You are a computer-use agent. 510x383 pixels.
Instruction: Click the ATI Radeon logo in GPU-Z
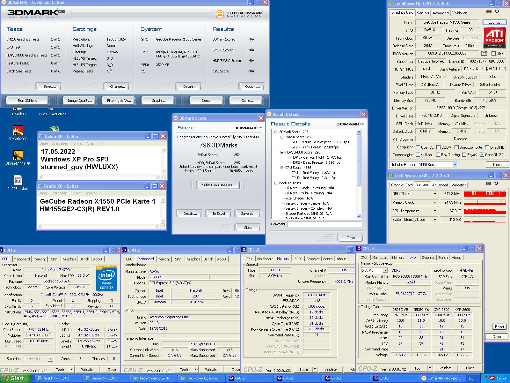click(494, 38)
